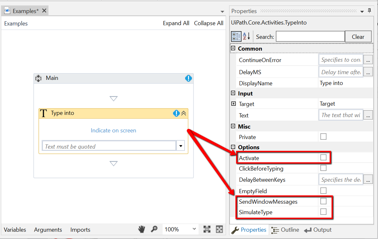
Task: Sort properties alphabetically
Action: [246, 36]
